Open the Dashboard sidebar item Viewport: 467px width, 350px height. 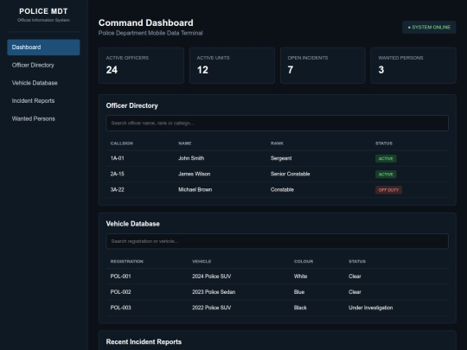tap(43, 48)
